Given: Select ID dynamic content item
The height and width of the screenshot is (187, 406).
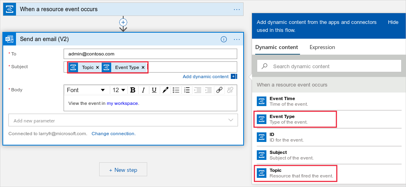Looking at the screenshot, I should pyautogui.click(x=329, y=137).
